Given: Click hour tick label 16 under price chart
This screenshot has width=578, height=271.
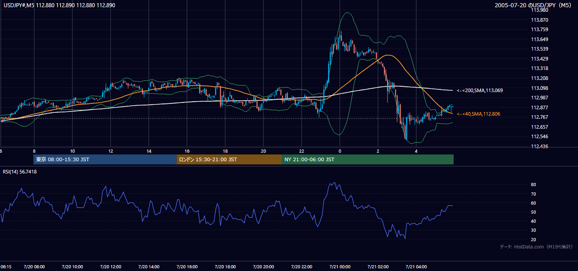Looking at the screenshot, I should click(x=187, y=151).
